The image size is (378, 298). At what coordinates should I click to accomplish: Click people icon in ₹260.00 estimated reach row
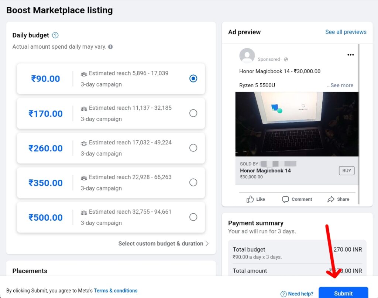[84, 143]
